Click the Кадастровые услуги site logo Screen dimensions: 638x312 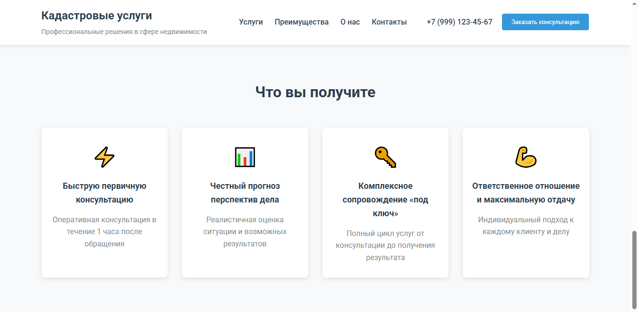coord(96,16)
